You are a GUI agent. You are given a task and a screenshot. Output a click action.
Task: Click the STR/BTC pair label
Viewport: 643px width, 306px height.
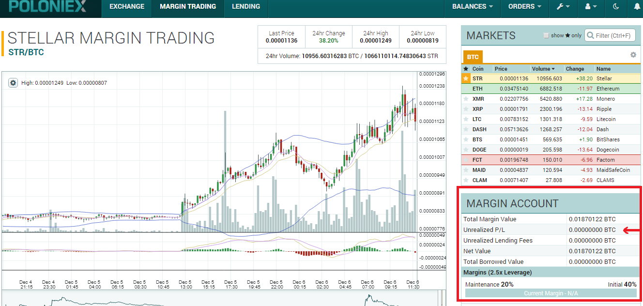tap(26, 52)
